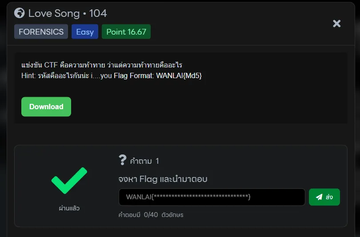Image resolution: width=360 pixels, height=237 pixels.
Task: Click the large green checkmark icon
Action: pyautogui.click(x=69, y=181)
